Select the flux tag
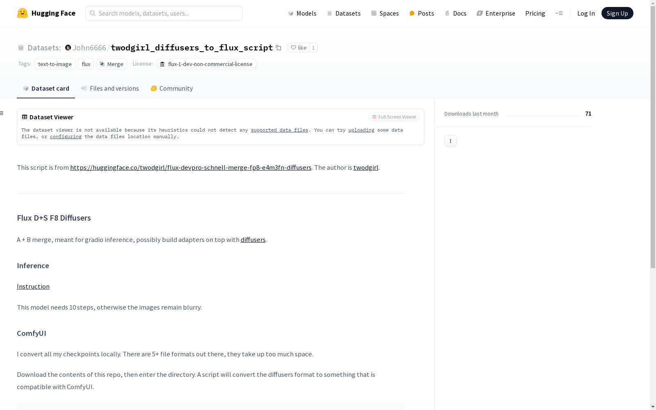 point(86,64)
